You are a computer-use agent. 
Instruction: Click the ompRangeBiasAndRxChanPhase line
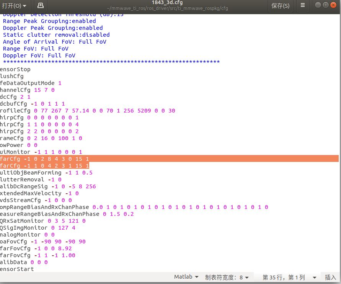pyautogui.click(x=134, y=207)
